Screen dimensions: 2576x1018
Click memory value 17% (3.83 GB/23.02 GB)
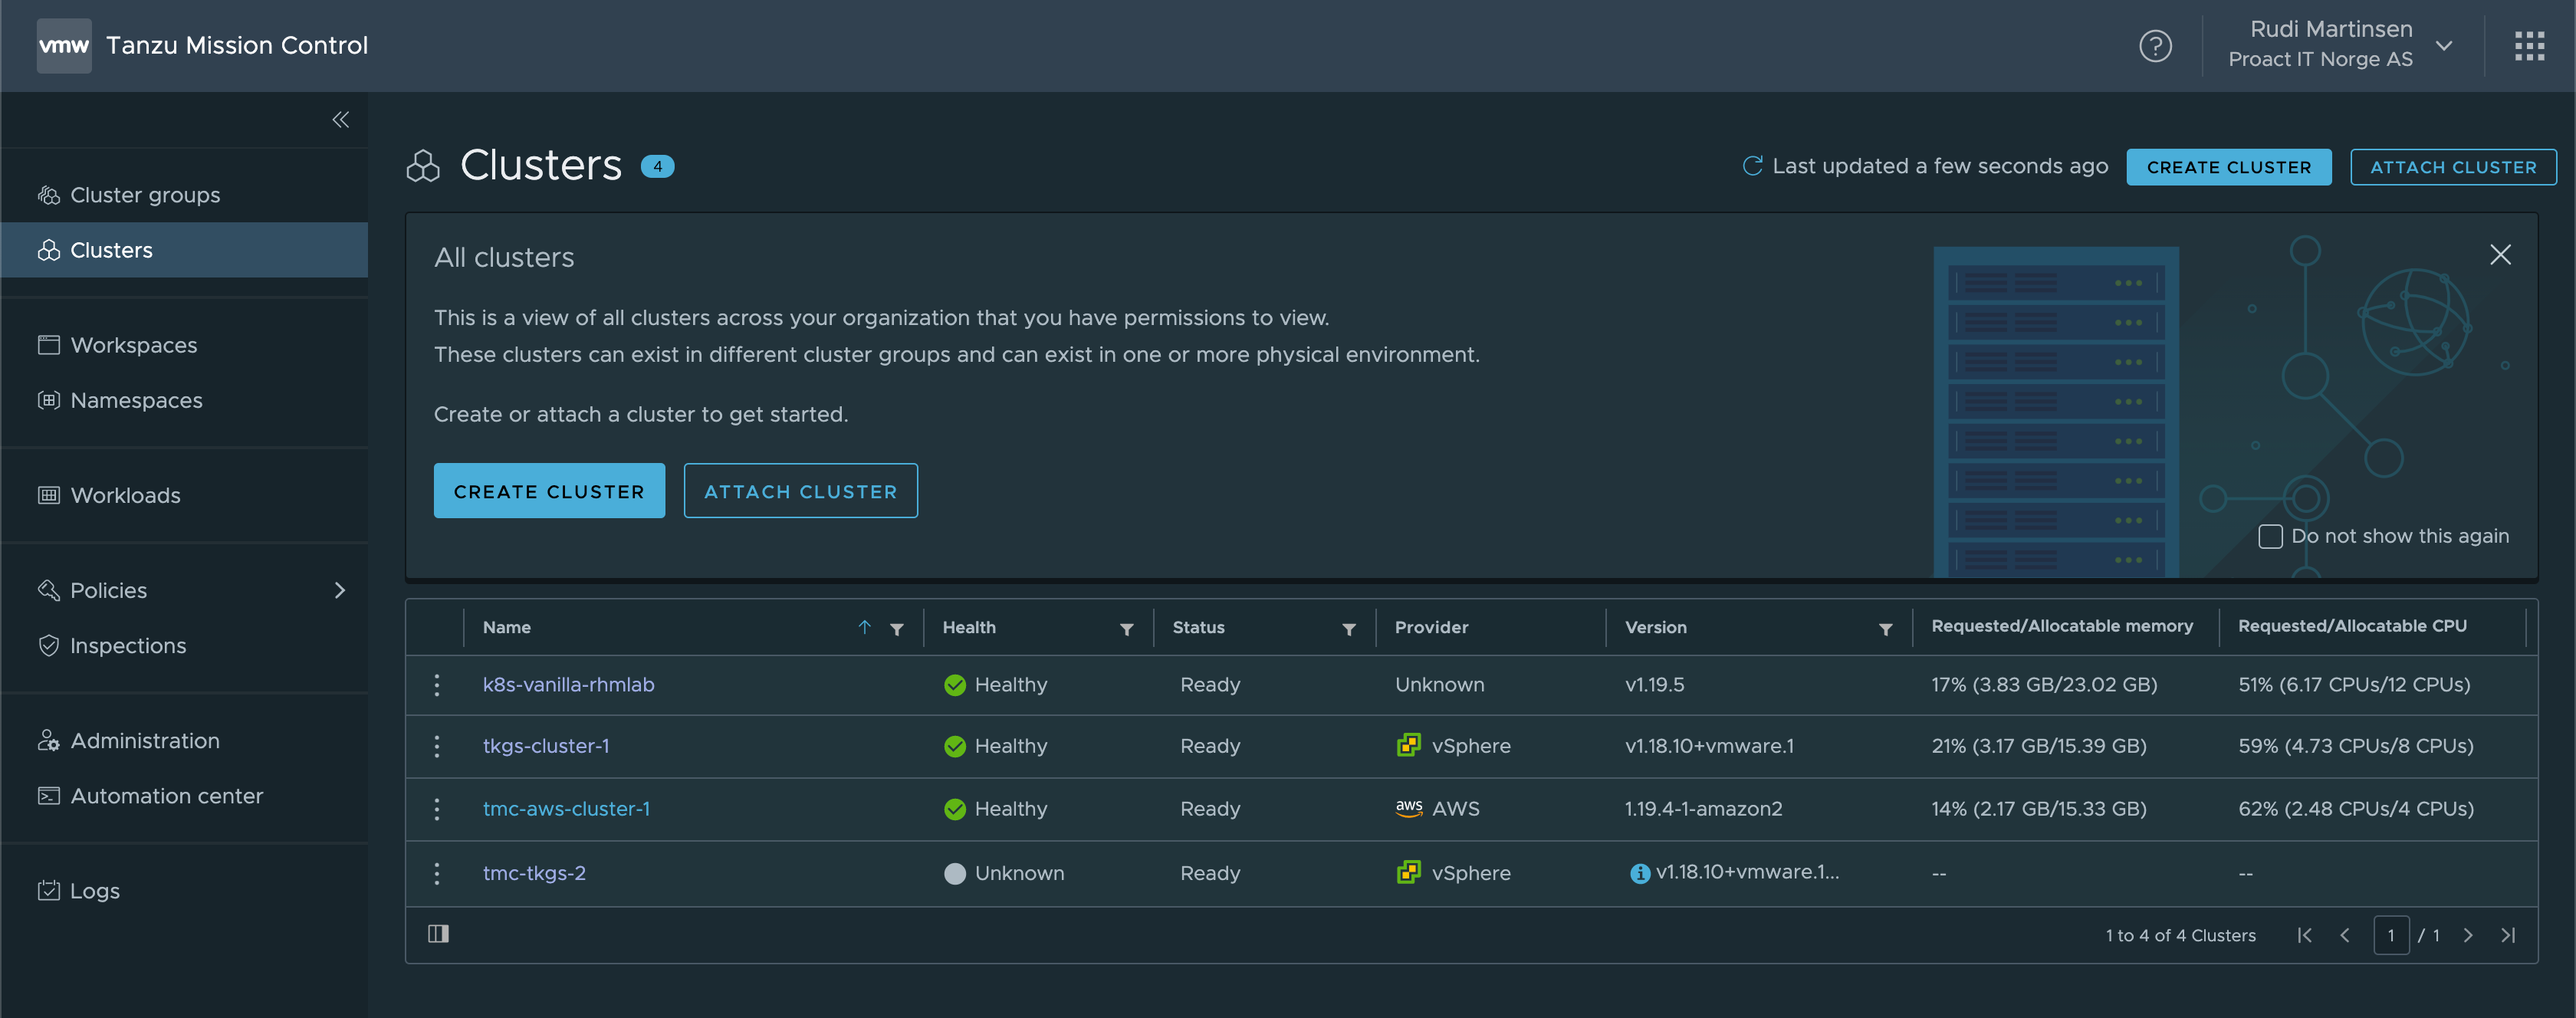point(2044,685)
